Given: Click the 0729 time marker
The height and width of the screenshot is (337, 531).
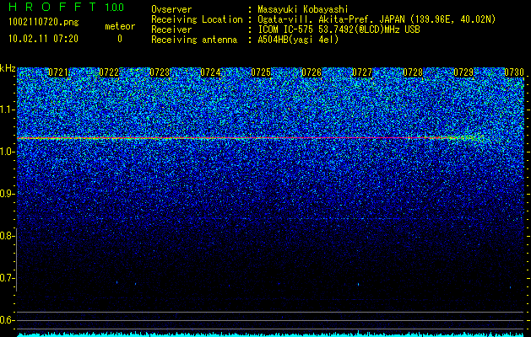Looking at the screenshot, I should (463, 72).
